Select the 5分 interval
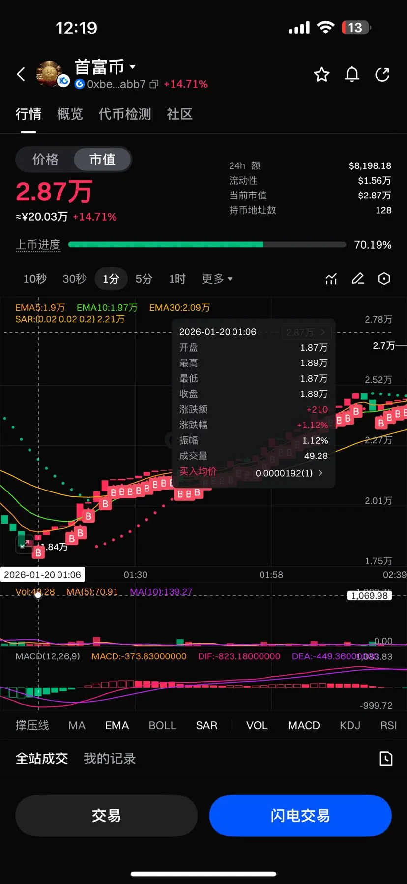Image resolution: width=407 pixels, height=884 pixels. 144,279
